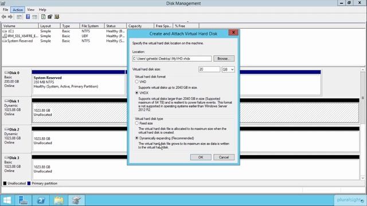Image resolution: width=367 pixels, height=206 pixels.
Task: Choose Dynamically expanding disk type
Action: (136, 138)
